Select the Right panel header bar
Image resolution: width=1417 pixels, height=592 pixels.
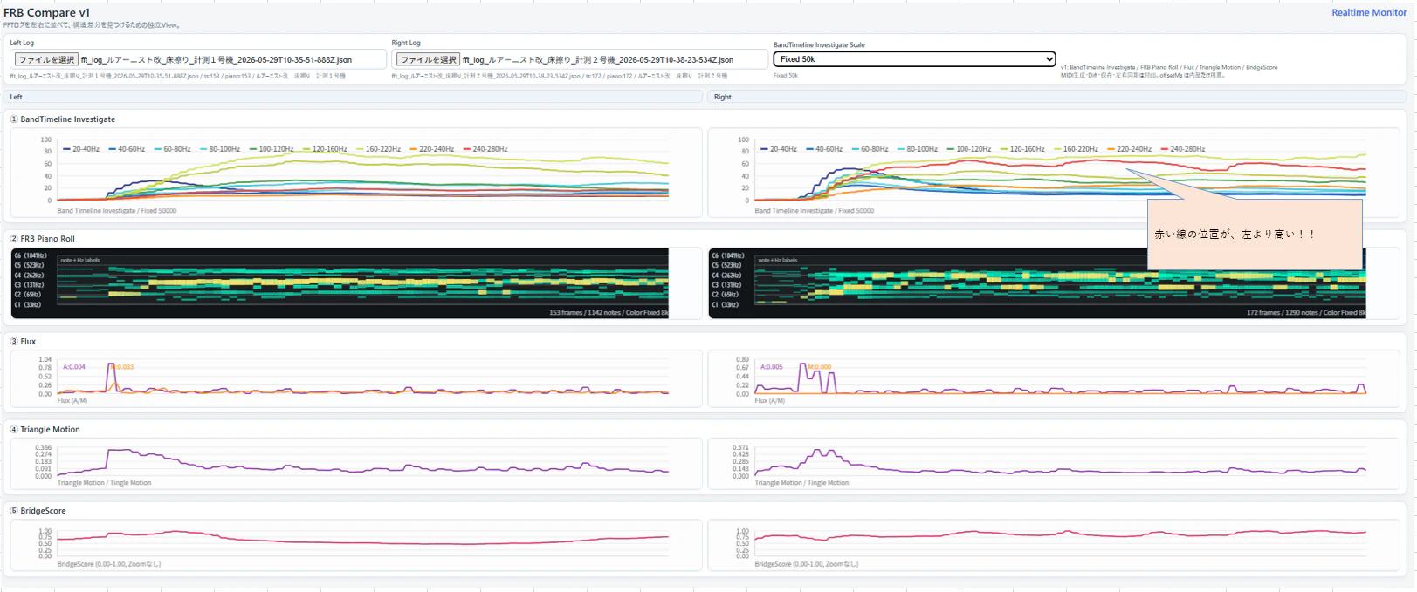point(1056,97)
